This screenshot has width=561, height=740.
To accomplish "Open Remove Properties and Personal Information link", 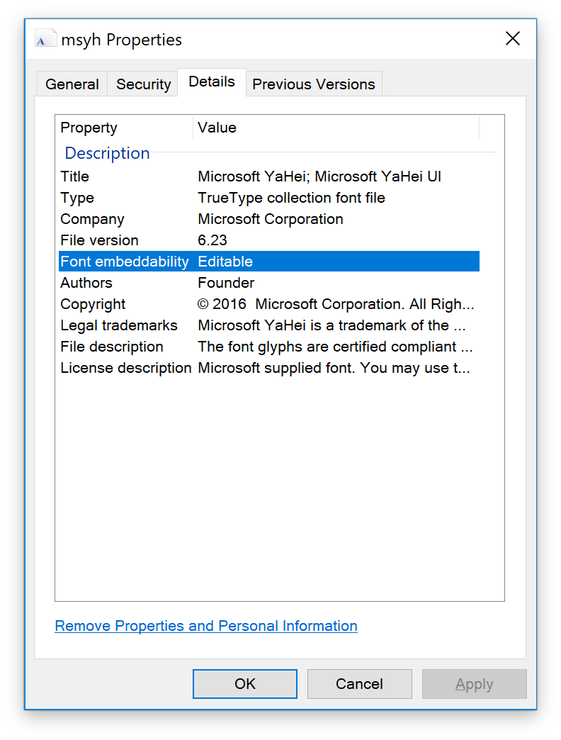I will click(206, 626).
